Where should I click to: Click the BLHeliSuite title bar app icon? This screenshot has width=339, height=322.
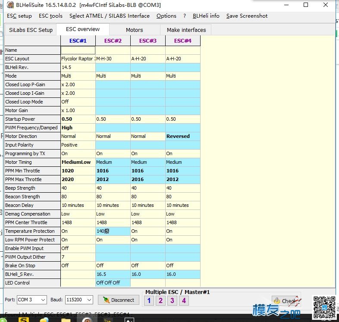(x=10, y=5)
